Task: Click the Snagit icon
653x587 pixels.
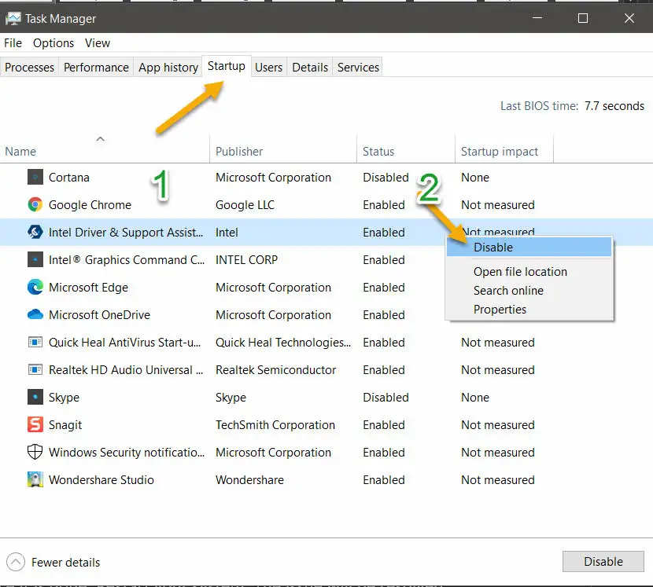Action: pos(35,424)
